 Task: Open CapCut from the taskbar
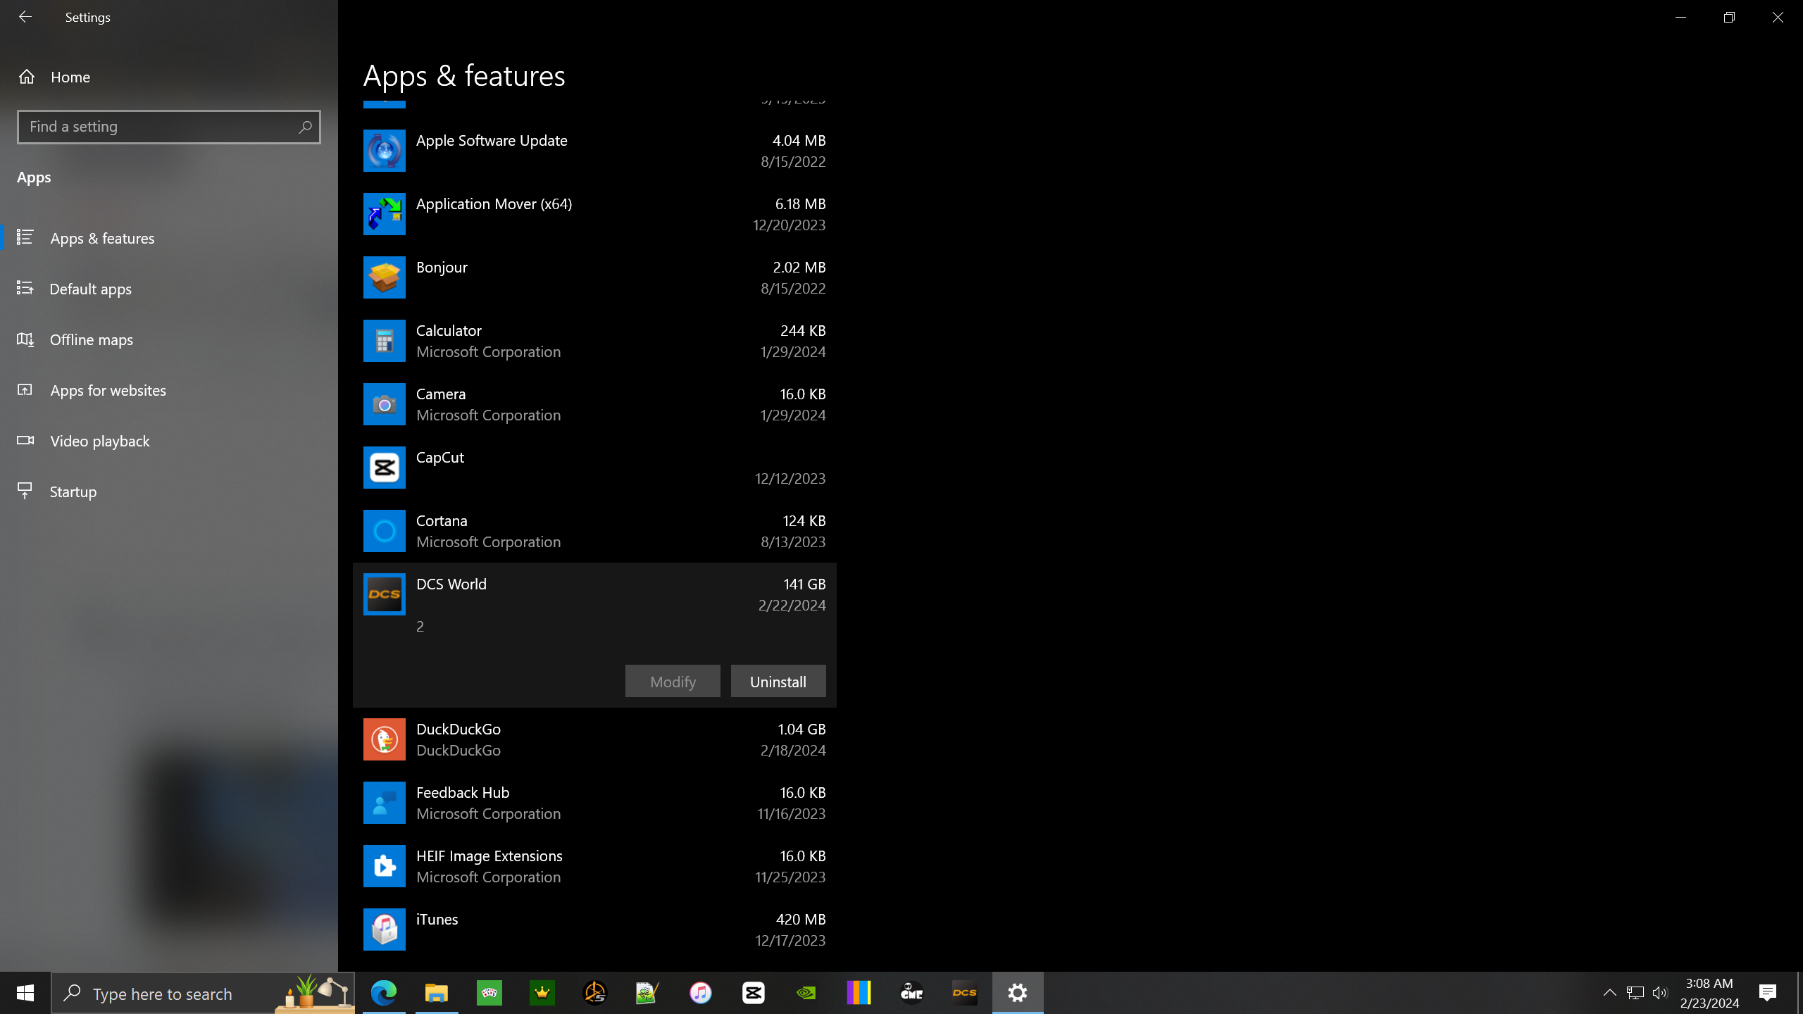754,993
